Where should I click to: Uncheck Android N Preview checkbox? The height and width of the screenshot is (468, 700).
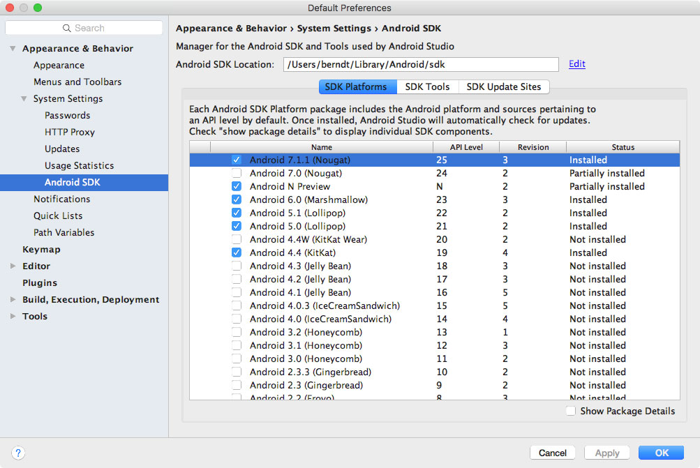(x=237, y=186)
